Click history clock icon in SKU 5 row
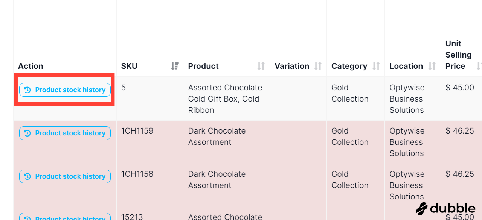 coord(27,90)
